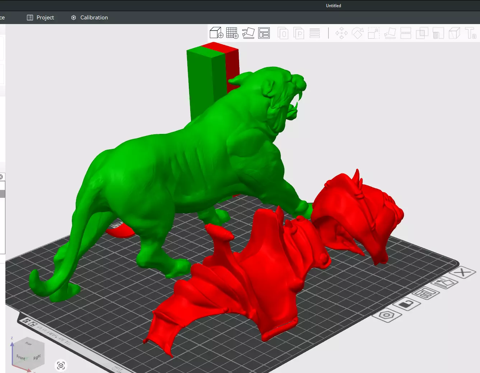Activate the Cut tool icon
Image resolution: width=480 pixels, height=373 pixels.
click(x=406, y=33)
